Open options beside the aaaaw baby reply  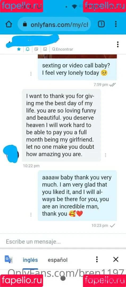coord(31,214)
